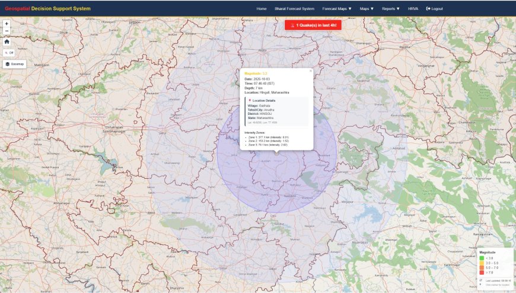516x293 pixels.
Task: Click the refresh icon beside Last updated
Action: click(x=481, y=281)
